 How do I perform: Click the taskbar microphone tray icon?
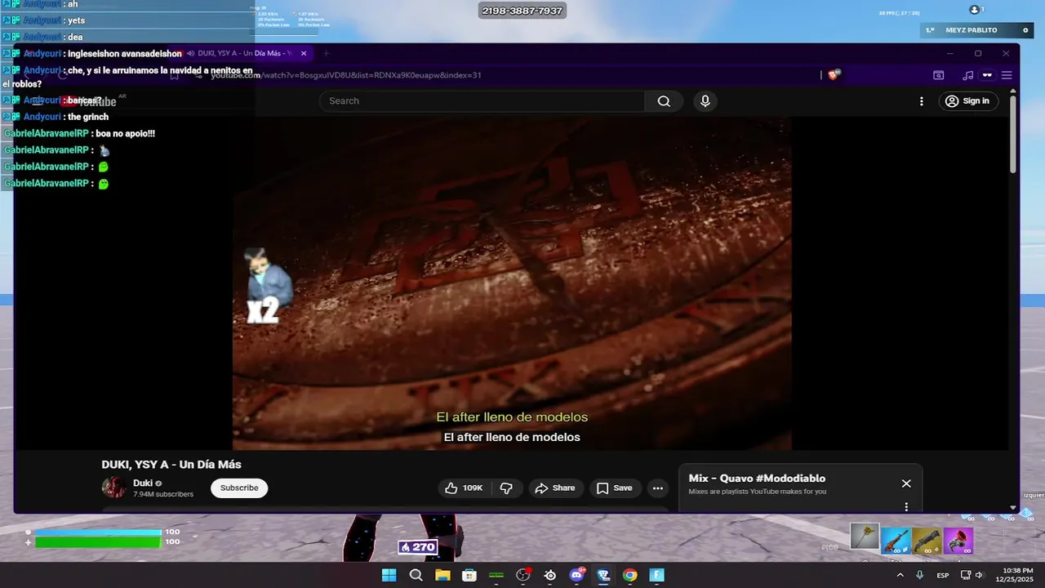[x=920, y=575]
